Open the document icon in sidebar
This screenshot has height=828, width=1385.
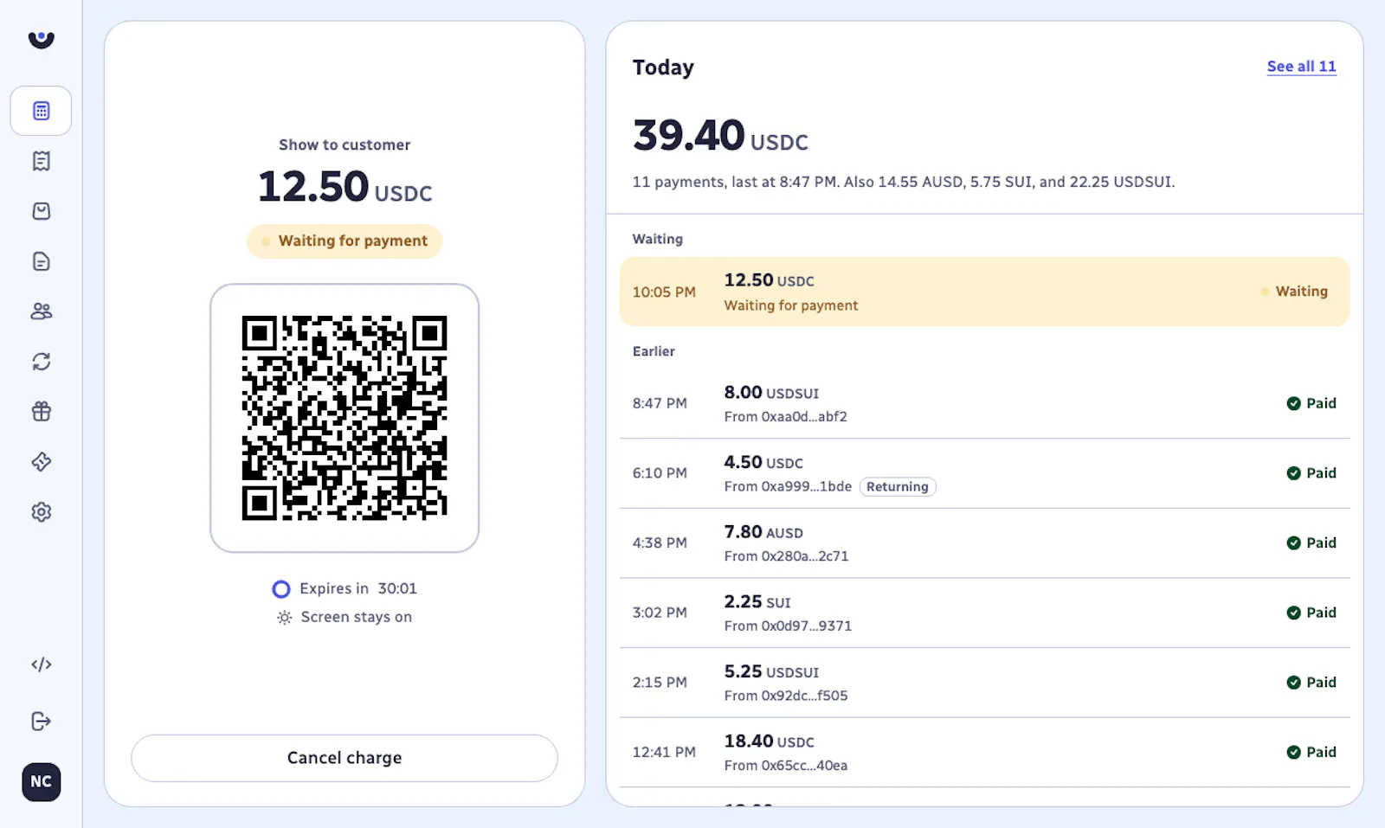click(x=41, y=261)
